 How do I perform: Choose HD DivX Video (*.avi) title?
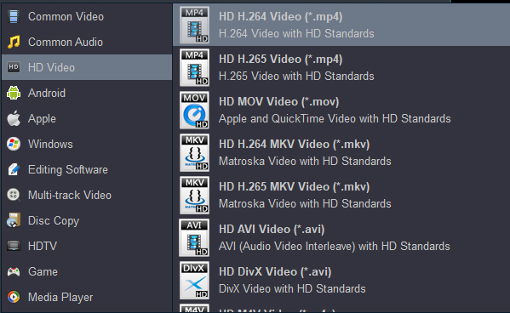point(275,272)
